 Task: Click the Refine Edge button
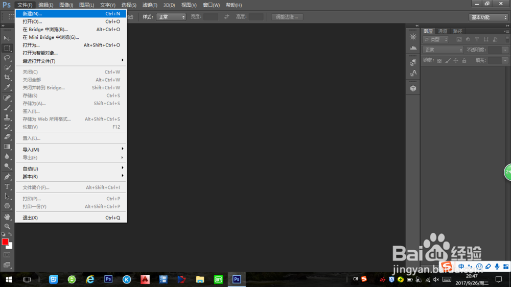tap(287, 17)
